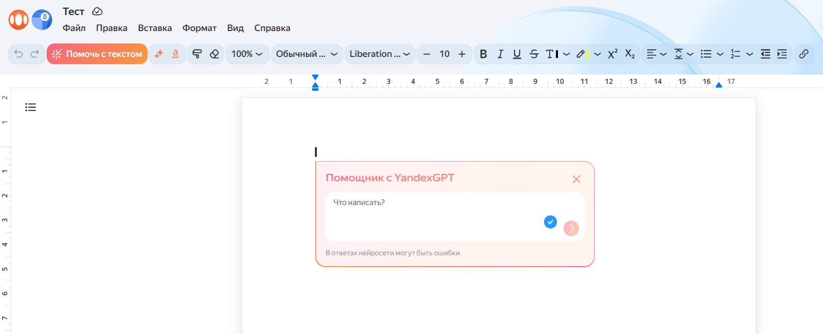Apply bulleted list formatting
Image resolution: width=823 pixels, height=334 pixels.
[706, 54]
